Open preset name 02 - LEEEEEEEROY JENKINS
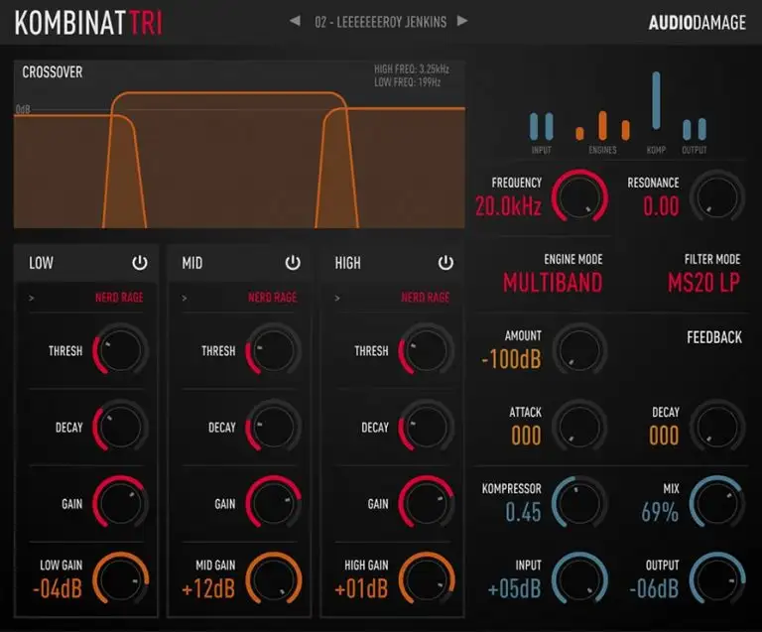 381,23
